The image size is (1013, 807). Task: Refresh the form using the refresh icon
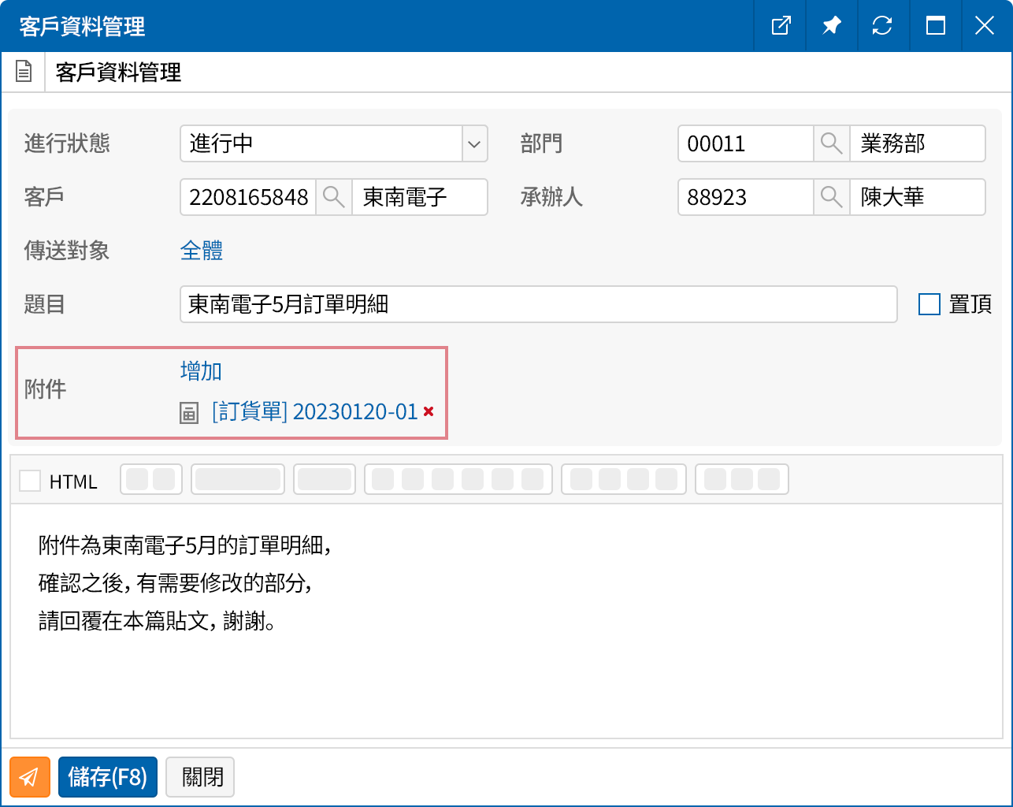883,26
